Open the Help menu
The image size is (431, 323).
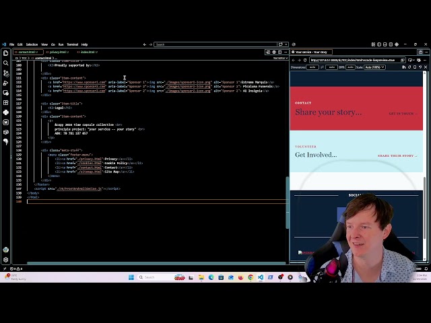(x=84, y=44)
